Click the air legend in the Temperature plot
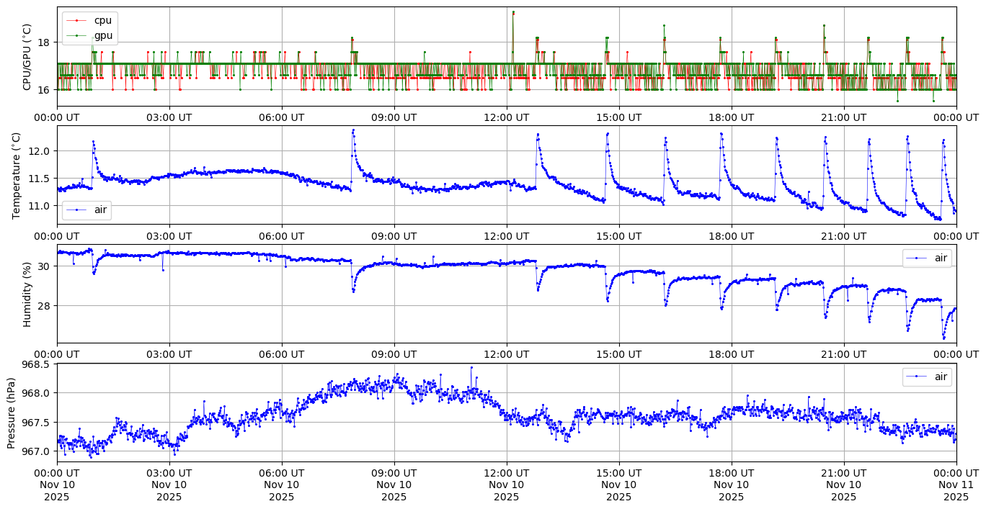Screen dimensions: 986x509 (x=86, y=210)
